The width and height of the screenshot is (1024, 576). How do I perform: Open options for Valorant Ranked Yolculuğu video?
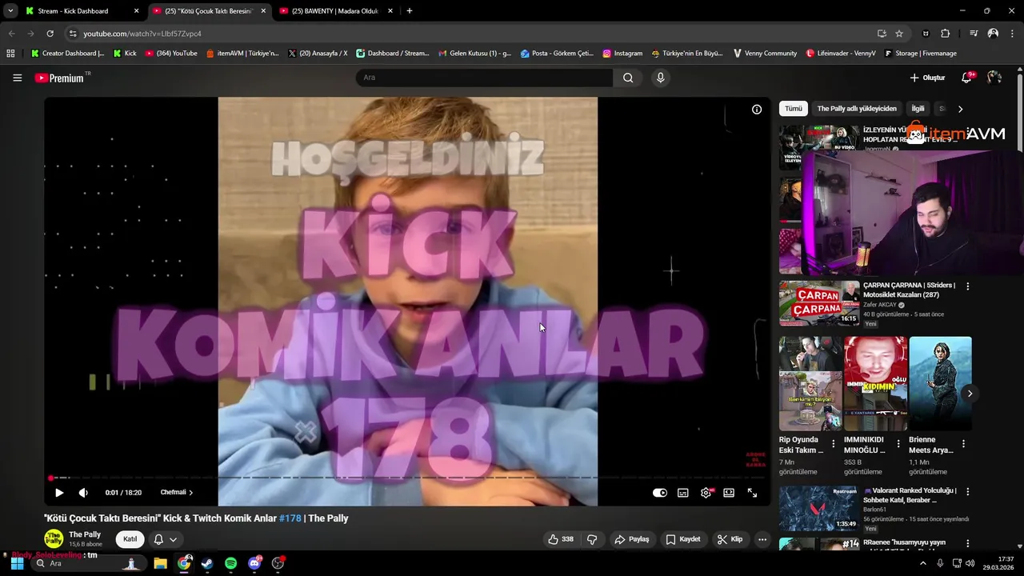(x=967, y=492)
